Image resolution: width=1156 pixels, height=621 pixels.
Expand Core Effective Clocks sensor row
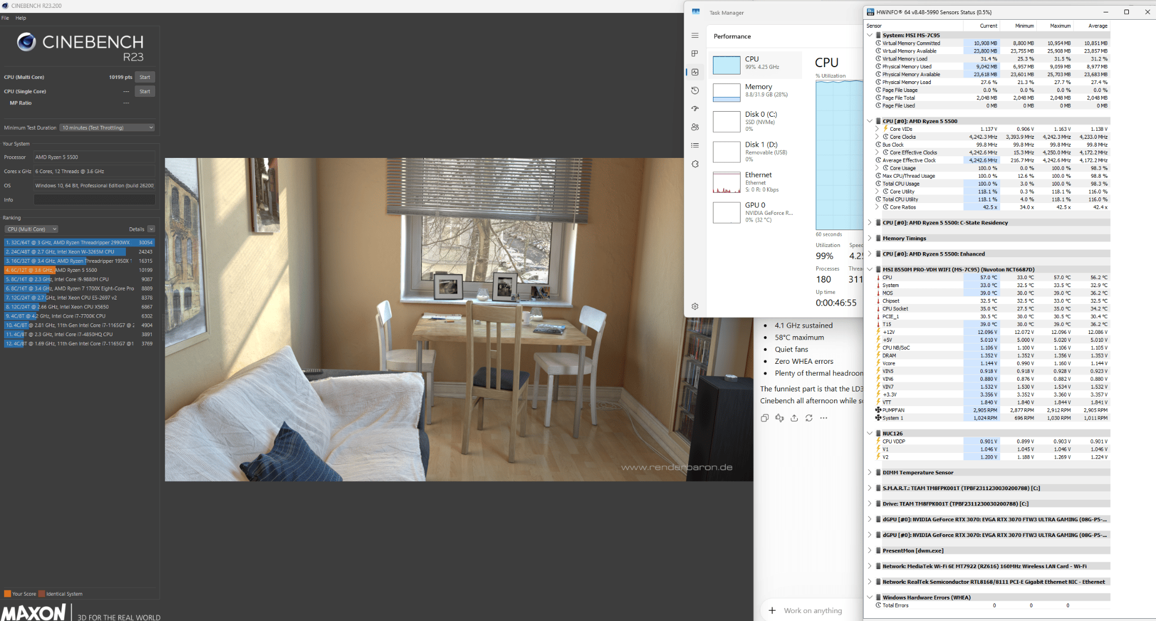coord(877,152)
